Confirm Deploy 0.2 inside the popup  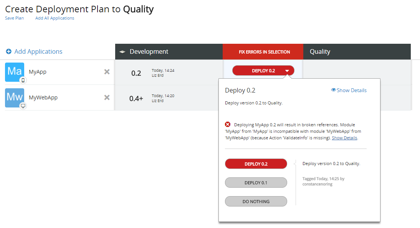[x=256, y=164]
